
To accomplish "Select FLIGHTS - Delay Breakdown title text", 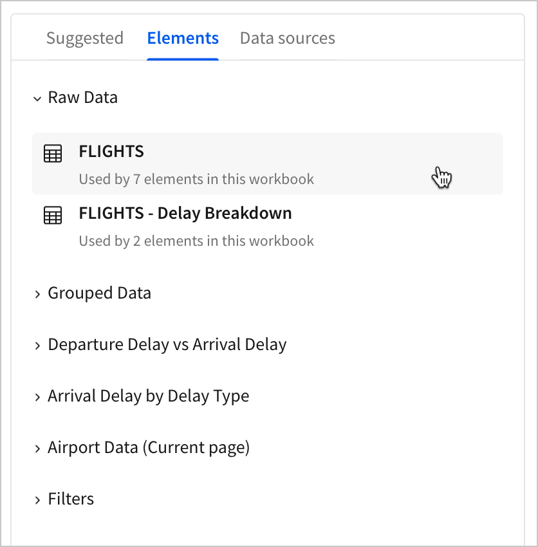I will [x=185, y=214].
